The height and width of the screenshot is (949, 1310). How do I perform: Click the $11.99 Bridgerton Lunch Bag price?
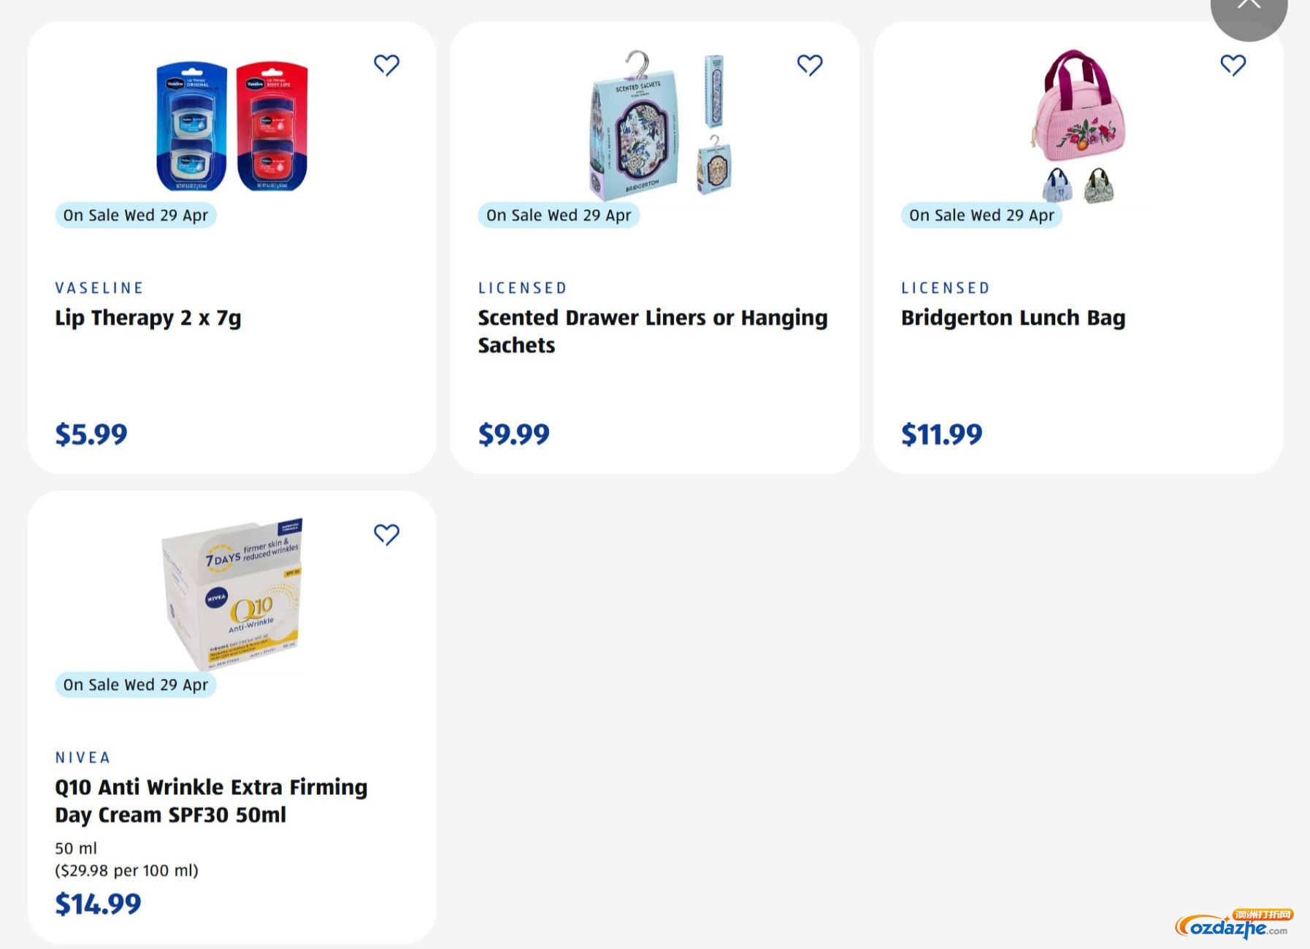point(941,434)
